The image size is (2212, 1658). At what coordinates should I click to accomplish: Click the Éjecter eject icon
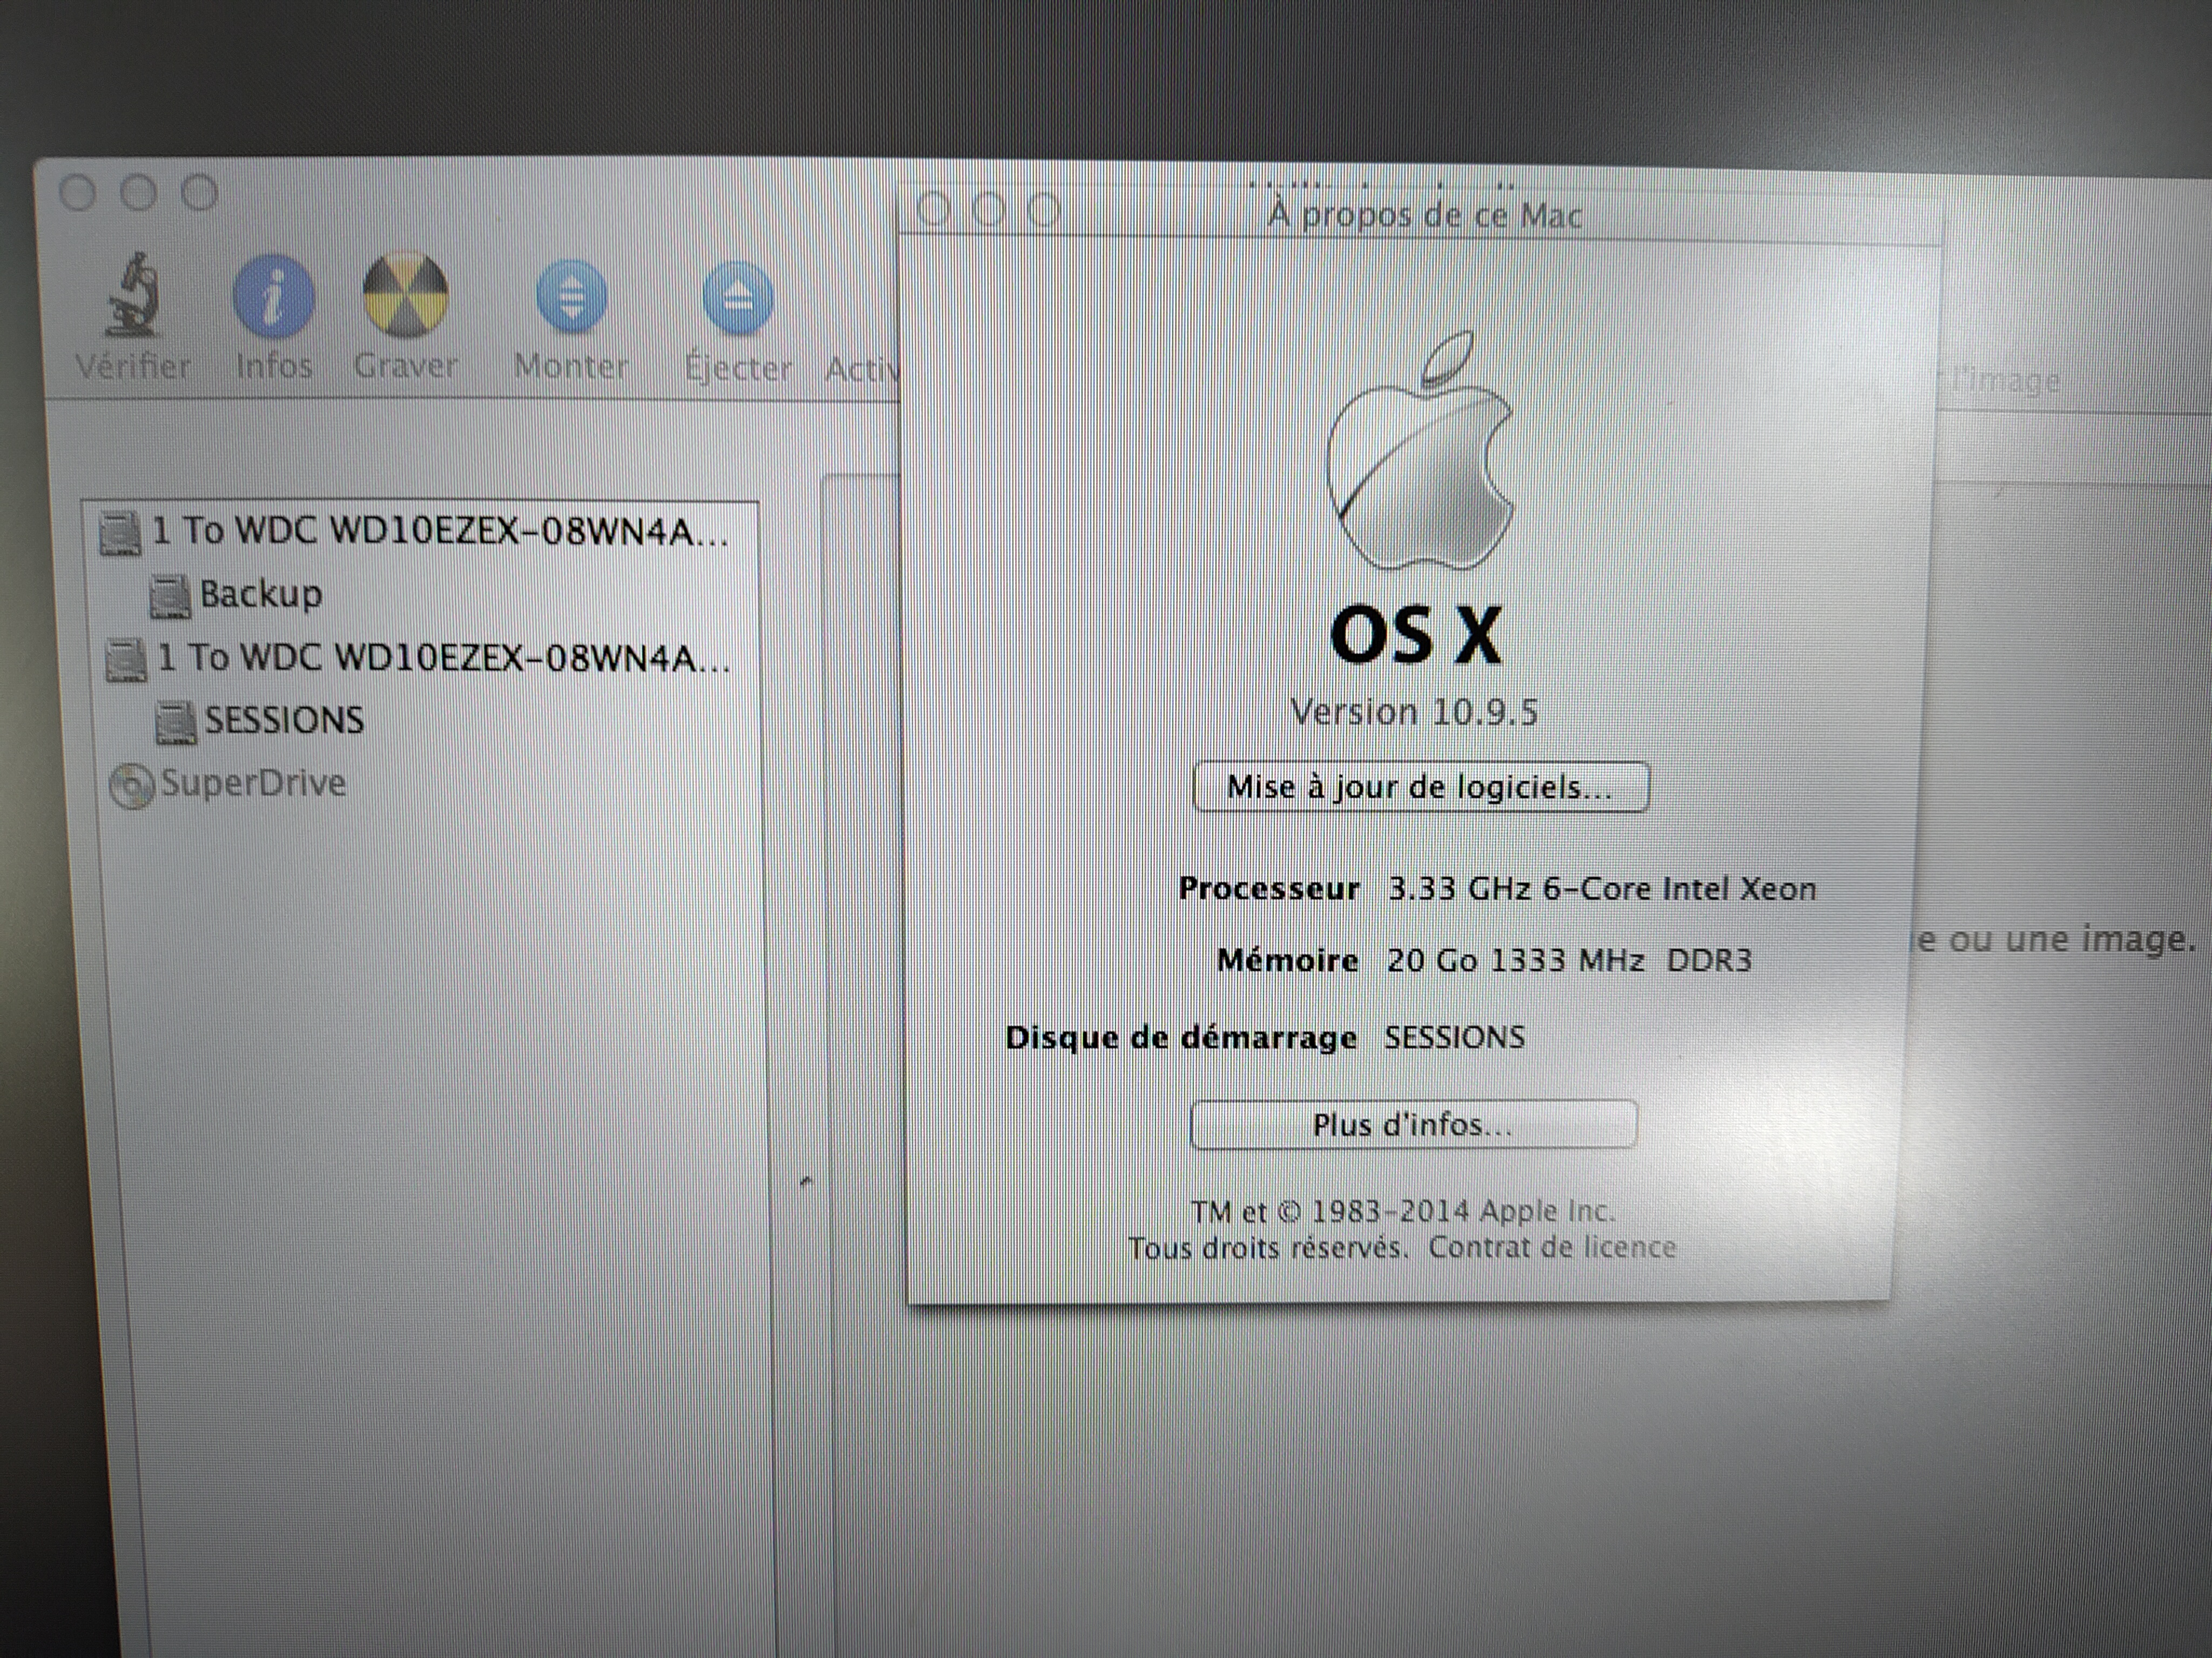738,298
